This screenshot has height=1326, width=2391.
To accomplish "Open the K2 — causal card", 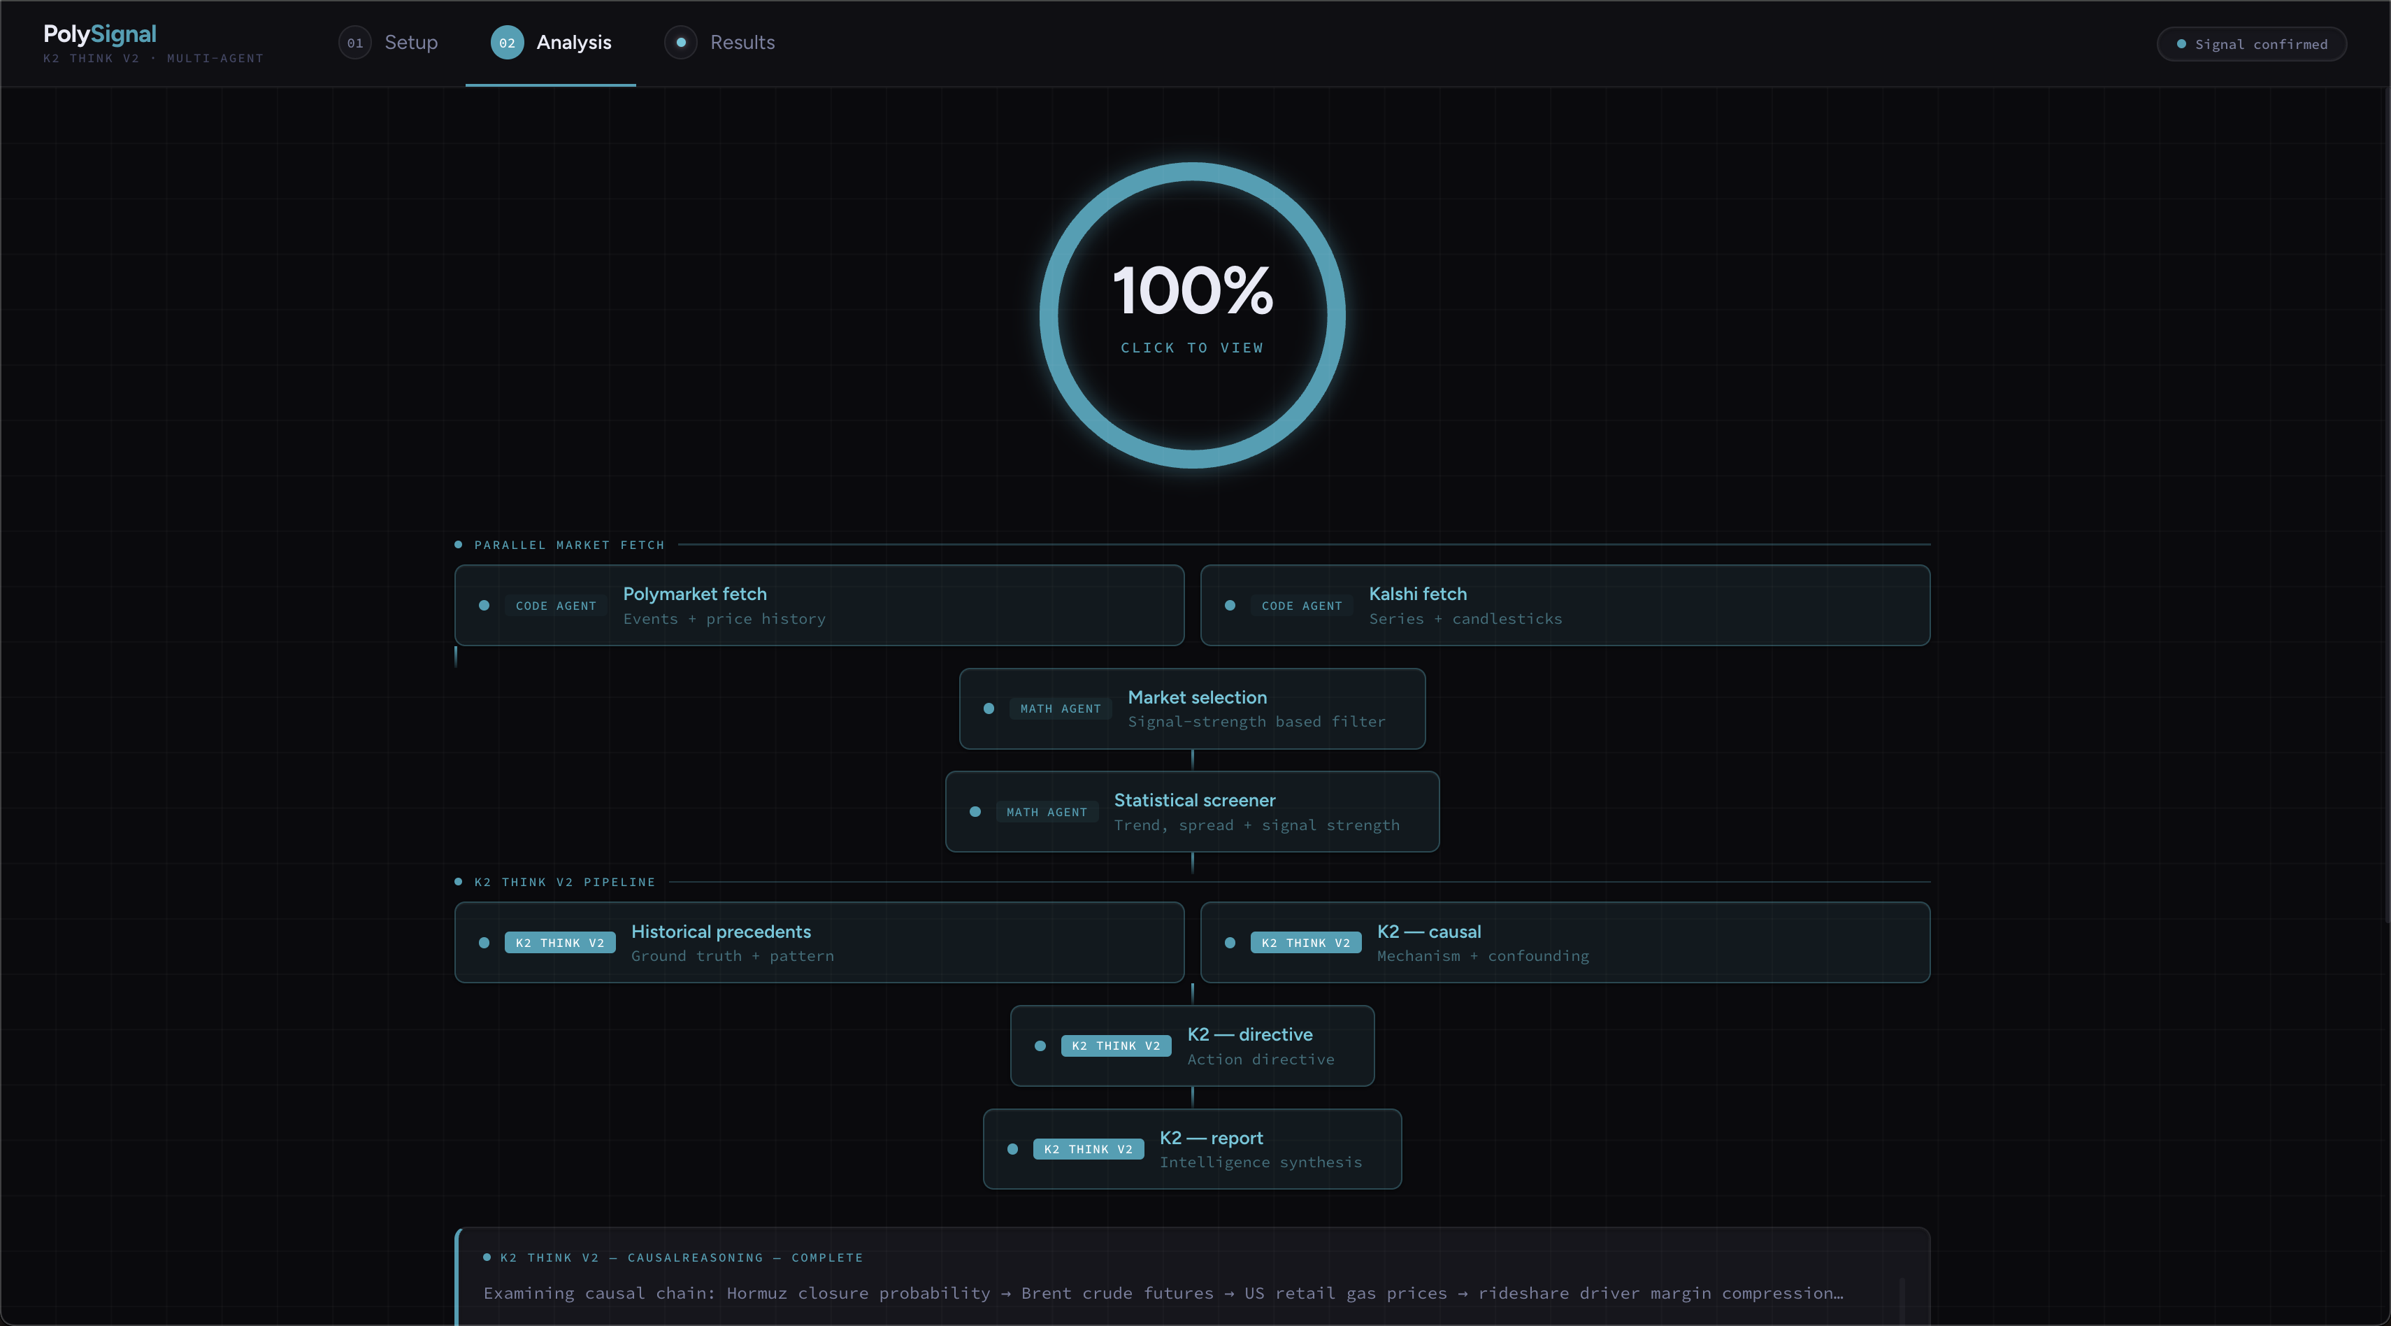I will point(1564,943).
